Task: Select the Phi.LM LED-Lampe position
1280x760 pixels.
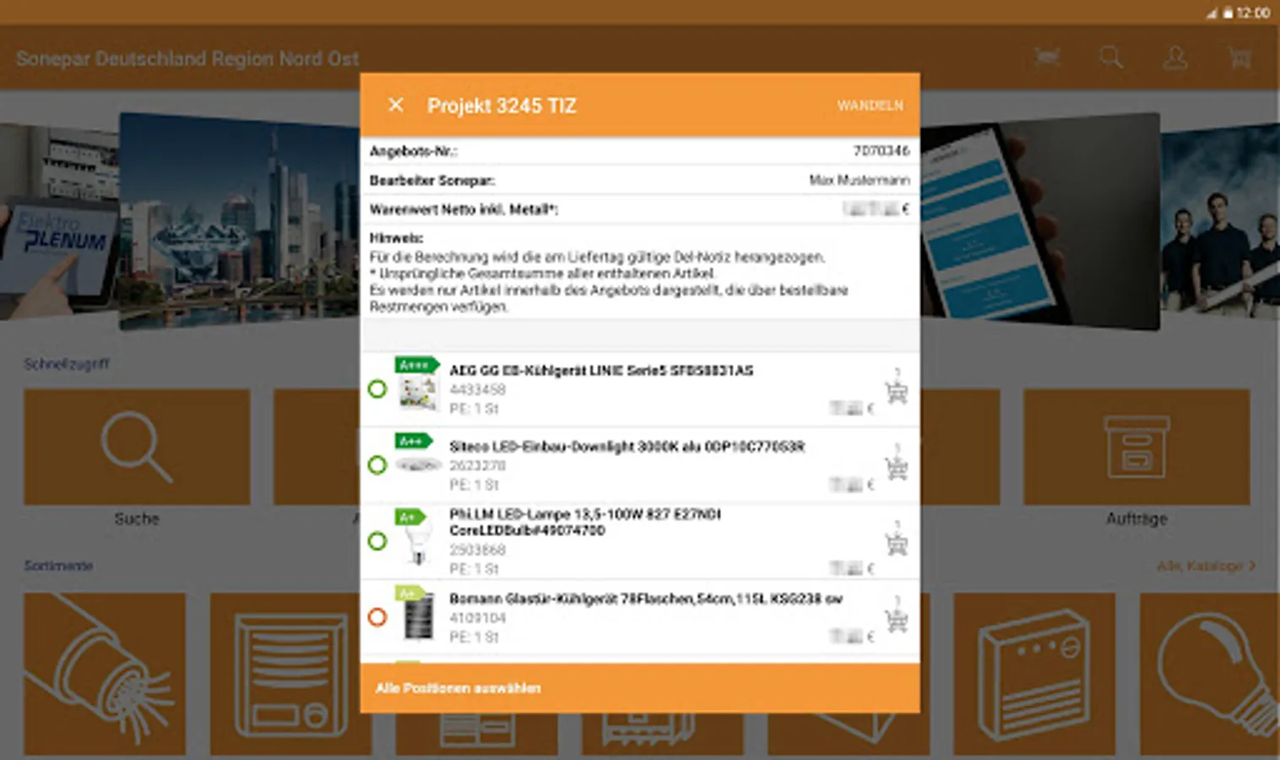Action: (377, 541)
